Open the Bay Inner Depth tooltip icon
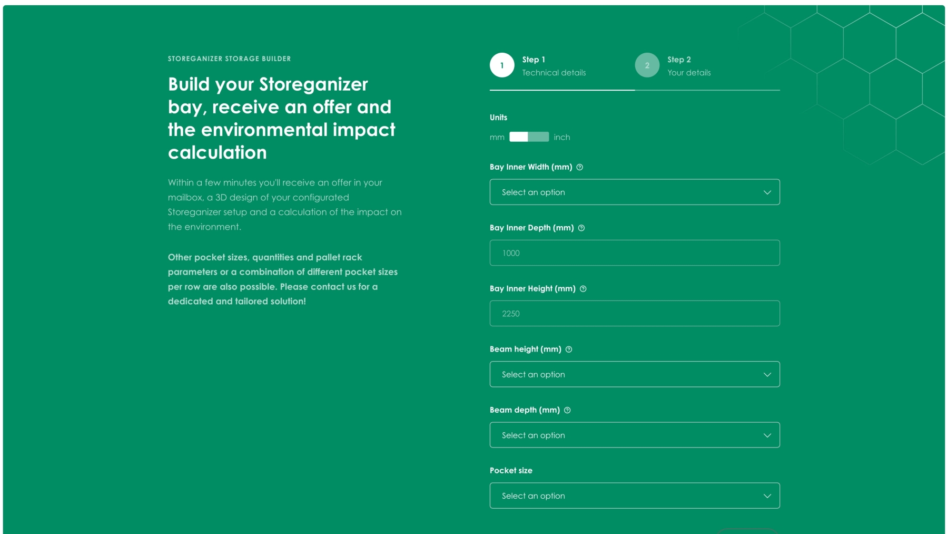 (x=581, y=228)
